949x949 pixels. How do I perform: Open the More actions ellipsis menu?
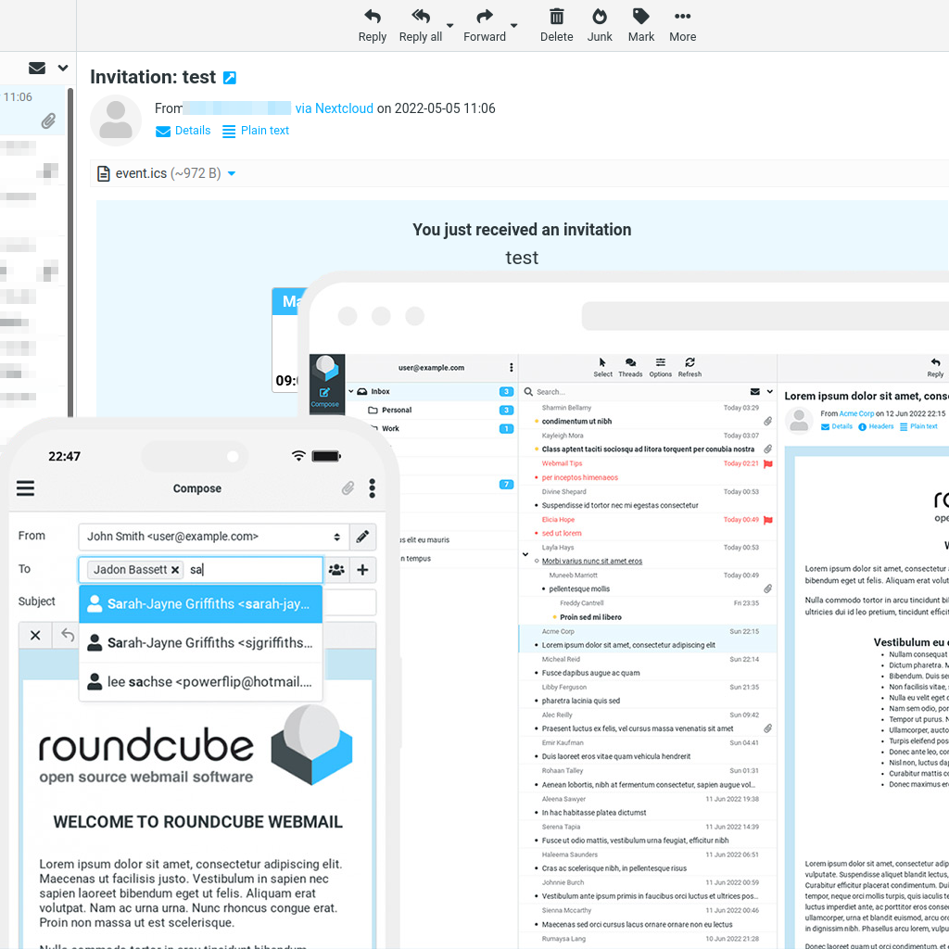(x=682, y=25)
